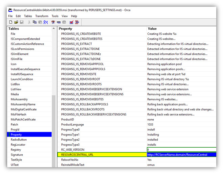The height and width of the screenshot is (174, 223).
Task: Click the Save floppy disk icon
Action: [22, 22]
